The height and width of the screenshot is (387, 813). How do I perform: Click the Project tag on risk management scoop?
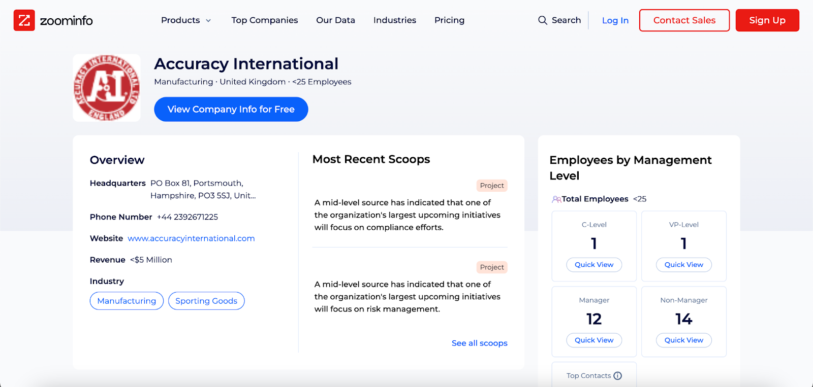click(x=492, y=267)
